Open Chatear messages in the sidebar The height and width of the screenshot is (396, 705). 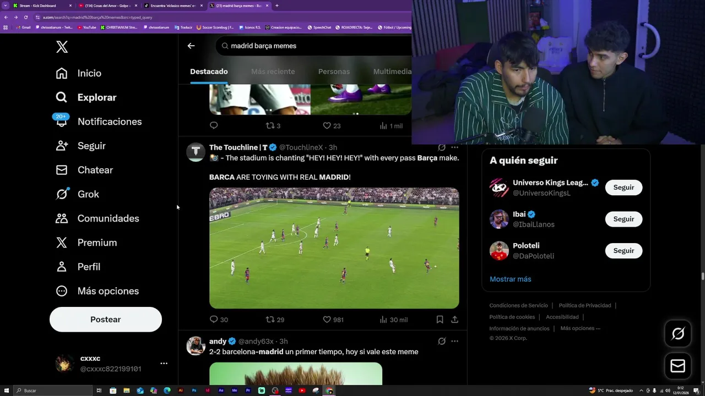(x=84, y=170)
